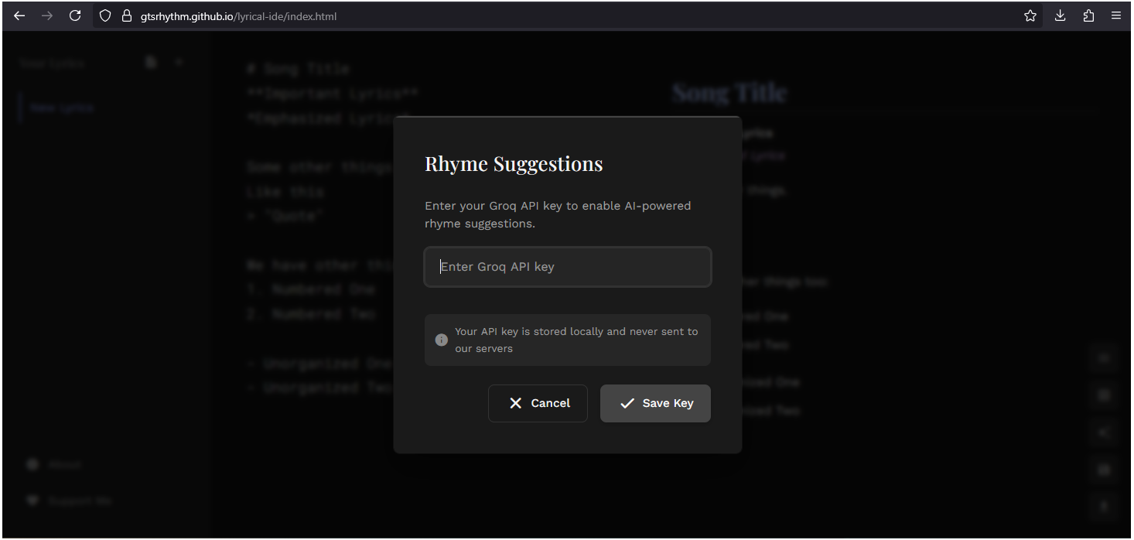Open the browser extensions puzzle icon
The image size is (1134, 540).
(1088, 15)
